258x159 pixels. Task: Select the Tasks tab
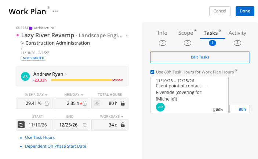(x=211, y=33)
